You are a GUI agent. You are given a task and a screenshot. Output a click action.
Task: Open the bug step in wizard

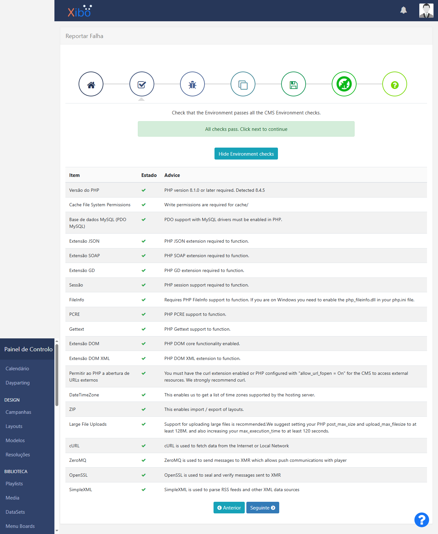point(192,84)
